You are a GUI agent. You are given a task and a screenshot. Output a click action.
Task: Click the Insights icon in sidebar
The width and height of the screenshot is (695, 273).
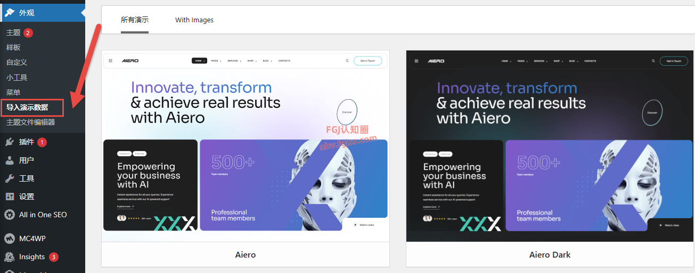coord(10,257)
